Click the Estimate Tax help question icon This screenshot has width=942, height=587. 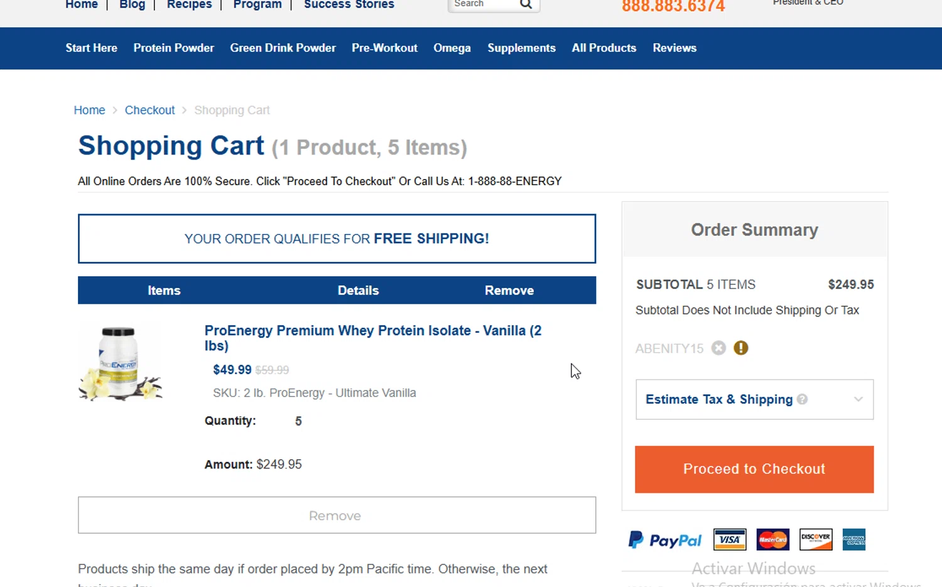tap(802, 399)
